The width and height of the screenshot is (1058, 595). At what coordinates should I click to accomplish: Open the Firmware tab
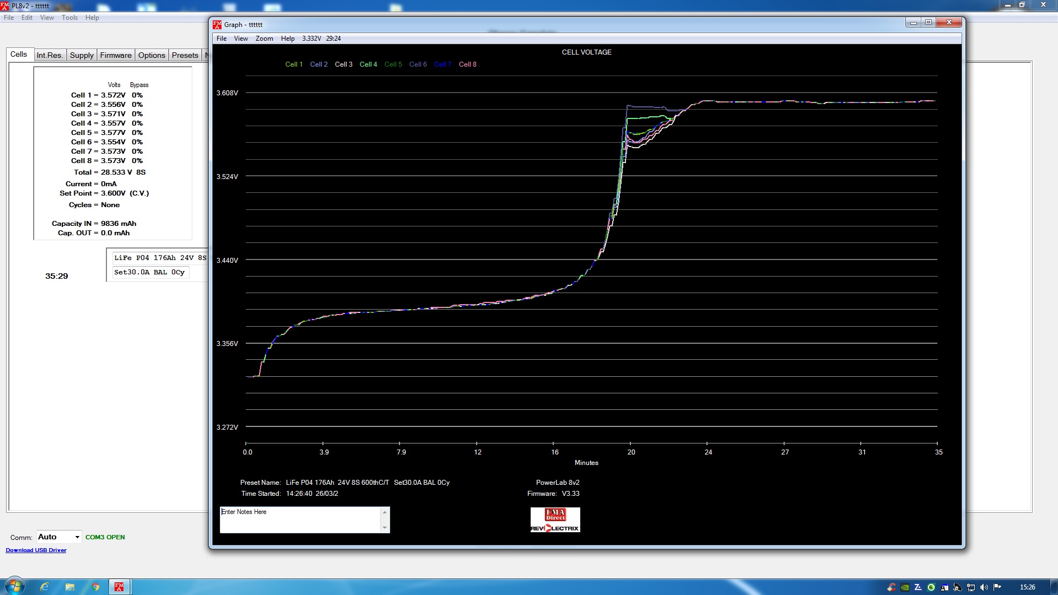tap(116, 55)
